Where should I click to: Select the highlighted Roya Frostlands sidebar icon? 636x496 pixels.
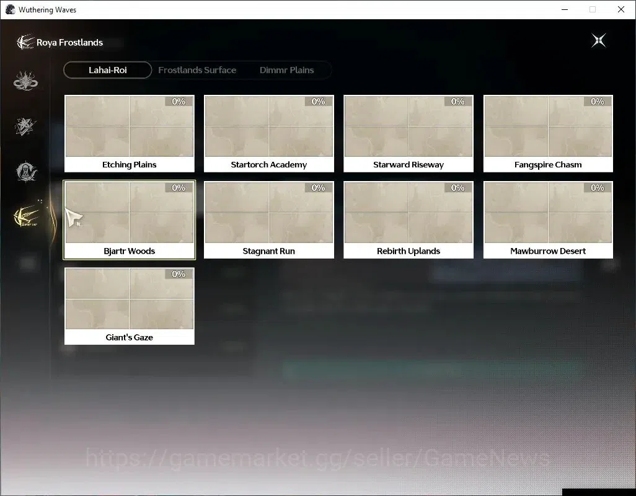point(27,216)
